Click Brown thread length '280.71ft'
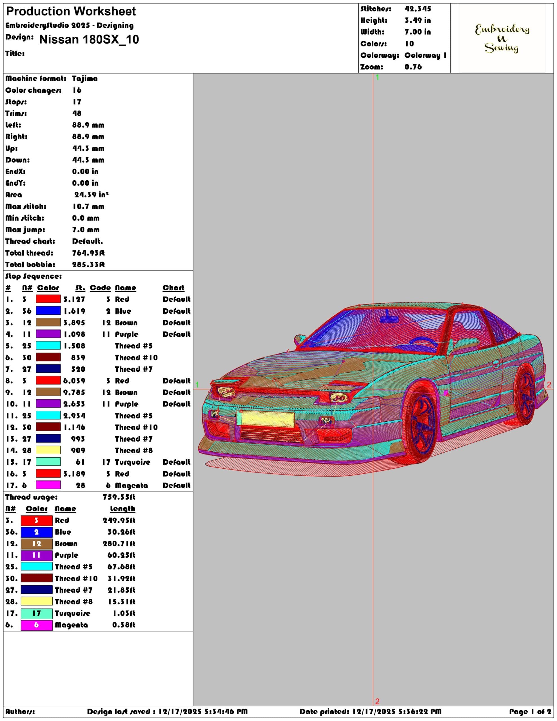This screenshot has height=721, width=557. [x=119, y=543]
